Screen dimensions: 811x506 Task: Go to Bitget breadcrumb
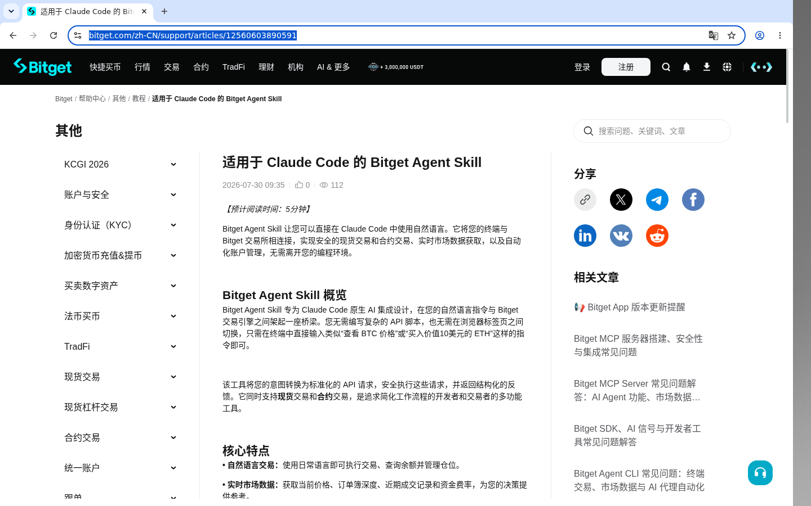(x=64, y=98)
